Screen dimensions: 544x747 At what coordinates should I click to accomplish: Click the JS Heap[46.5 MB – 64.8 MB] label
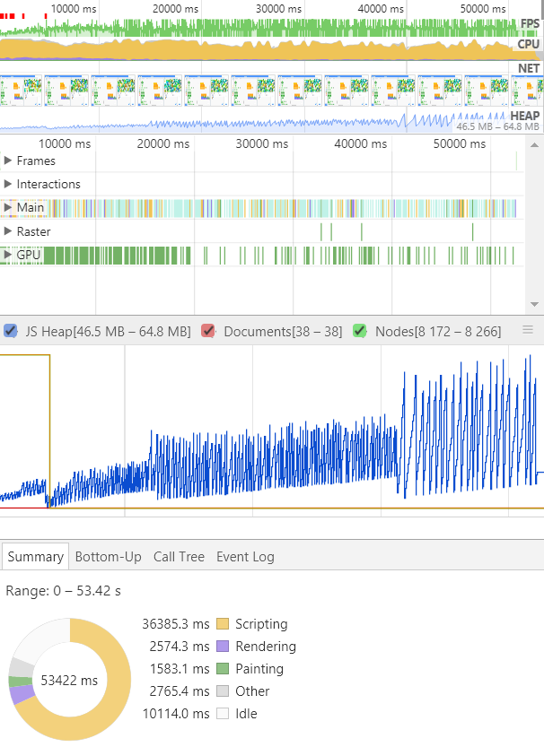108,331
